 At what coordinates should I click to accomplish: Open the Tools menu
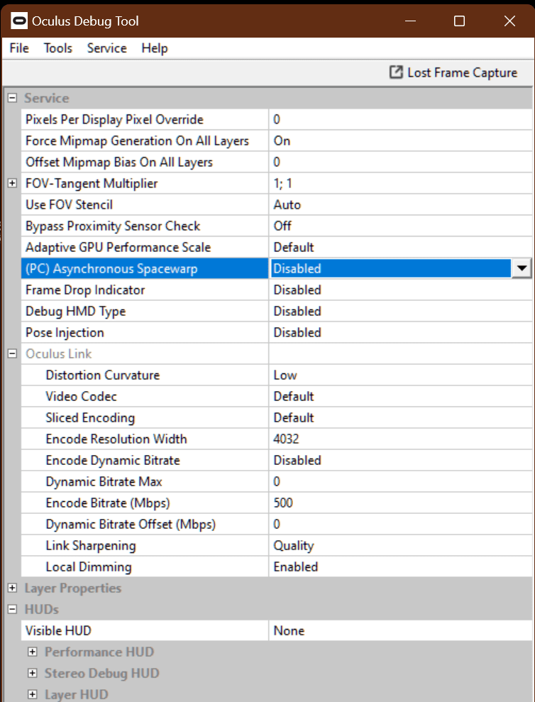[x=57, y=48]
